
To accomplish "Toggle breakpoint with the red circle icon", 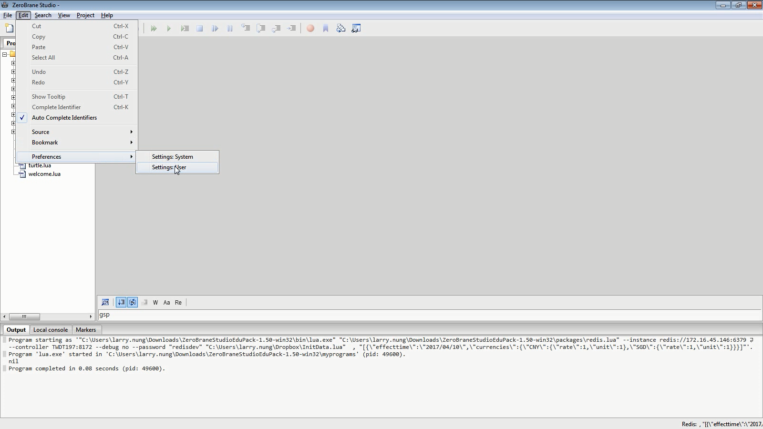I will [310, 29].
